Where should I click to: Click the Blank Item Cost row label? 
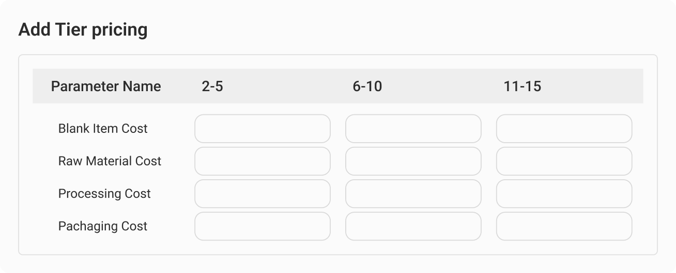pyautogui.click(x=103, y=129)
